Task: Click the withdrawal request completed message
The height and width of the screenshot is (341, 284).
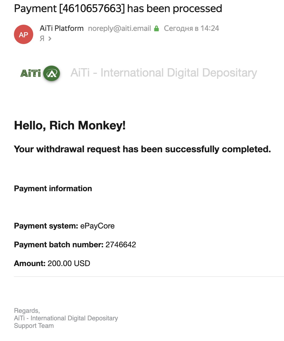Action: coord(142,149)
